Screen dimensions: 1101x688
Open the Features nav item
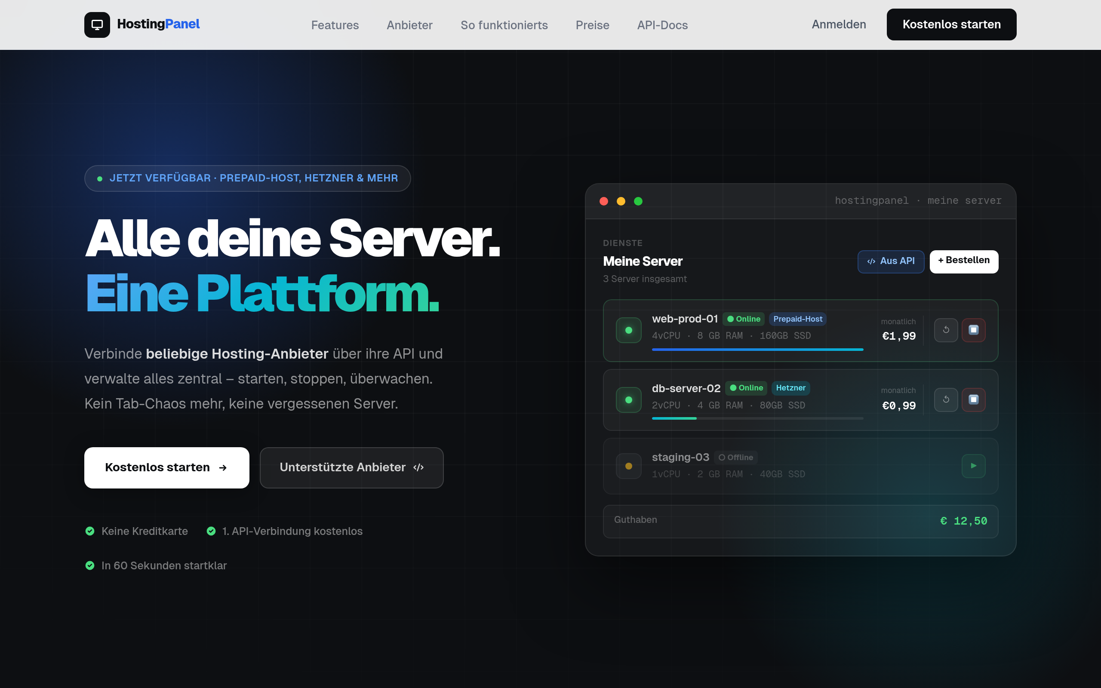(x=335, y=25)
